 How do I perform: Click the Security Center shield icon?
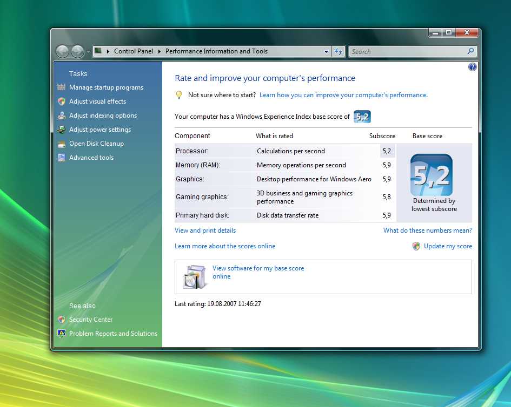61,320
